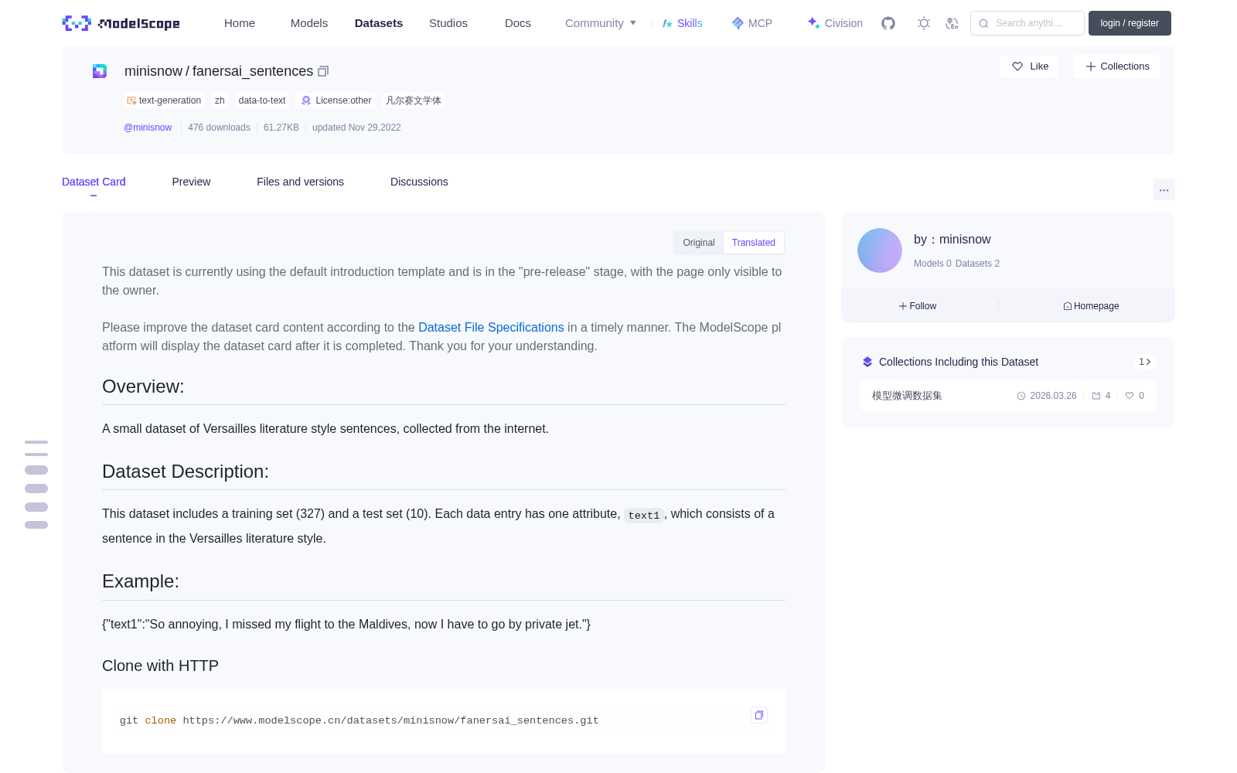This screenshot has width=1237, height=773.
Task: Click the ModelScope logo
Action: [x=121, y=23]
